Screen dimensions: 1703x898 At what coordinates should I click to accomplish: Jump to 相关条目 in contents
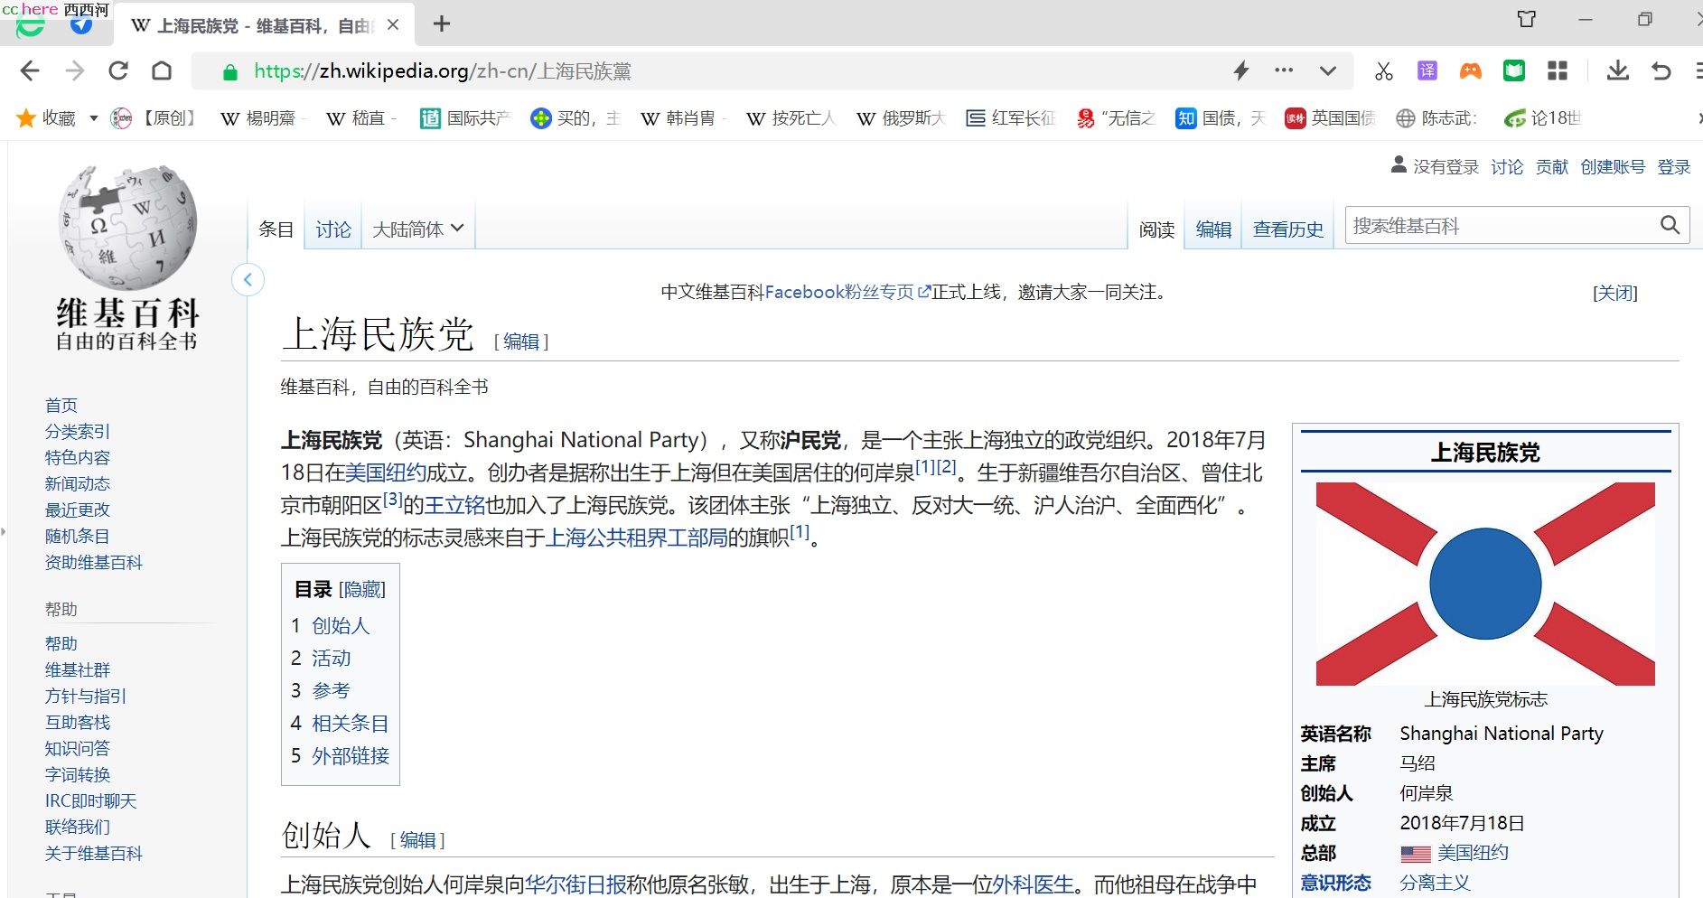351,723
